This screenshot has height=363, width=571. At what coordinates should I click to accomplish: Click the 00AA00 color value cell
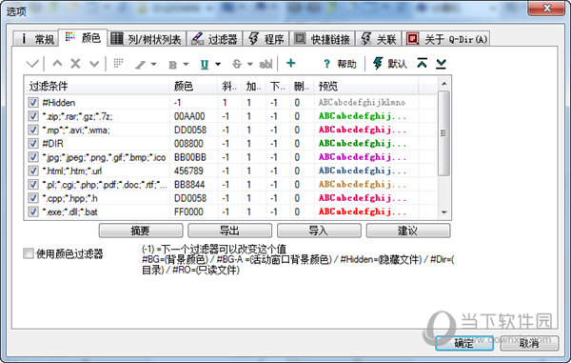(189, 116)
